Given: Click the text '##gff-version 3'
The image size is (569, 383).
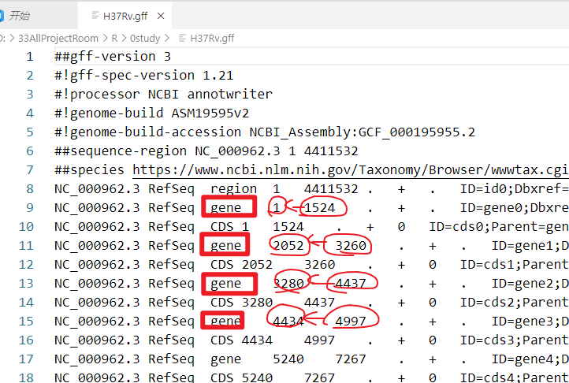Looking at the screenshot, I should point(113,57).
